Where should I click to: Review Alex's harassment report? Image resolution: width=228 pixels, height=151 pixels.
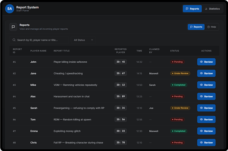click(206, 97)
